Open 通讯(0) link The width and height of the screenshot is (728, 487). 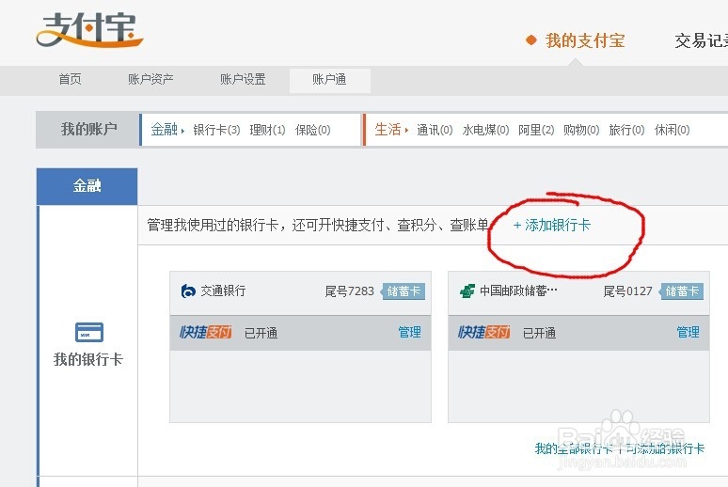coord(435,130)
